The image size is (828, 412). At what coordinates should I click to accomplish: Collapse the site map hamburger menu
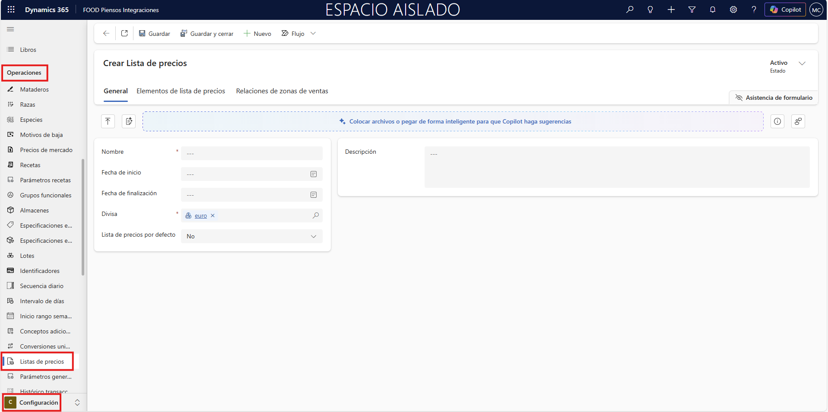(11, 29)
